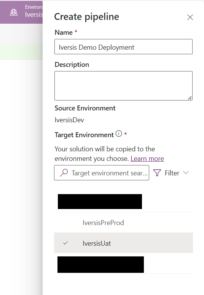Select IversisPreProd as target environment
The image size is (204, 295).
(123, 222)
